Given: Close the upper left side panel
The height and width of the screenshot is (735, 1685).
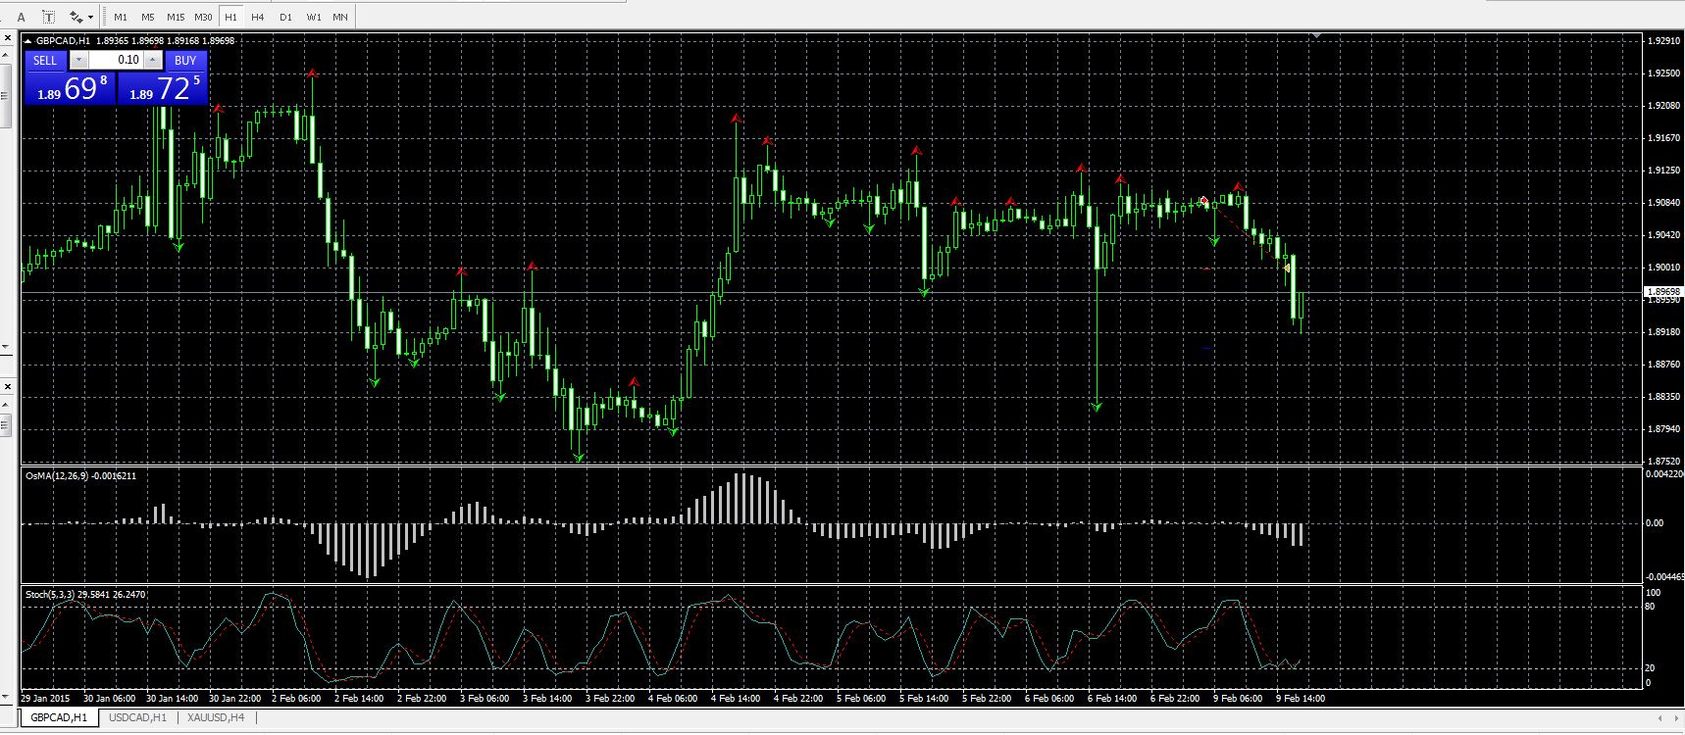Looking at the screenshot, I should click(x=6, y=38).
